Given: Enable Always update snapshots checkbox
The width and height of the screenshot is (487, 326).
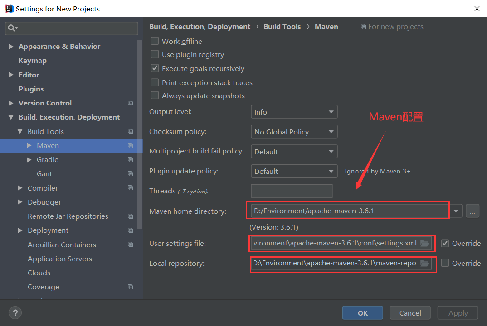Looking at the screenshot, I should (155, 96).
